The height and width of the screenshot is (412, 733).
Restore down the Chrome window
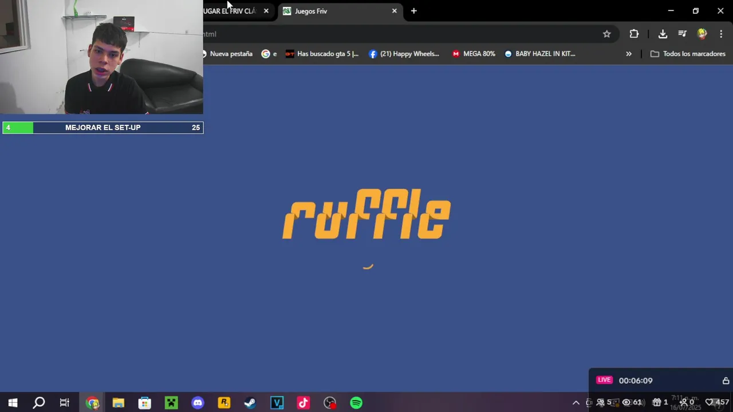click(x=696, y=11)
